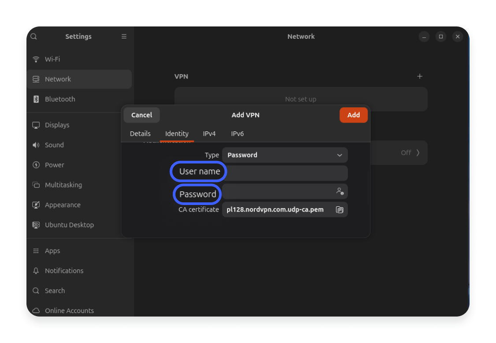Select the Sound speaker icon
This screenshot has height=343, width=496.
pos(36,145)
